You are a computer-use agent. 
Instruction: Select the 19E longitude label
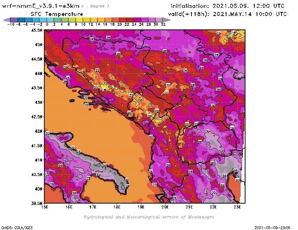click(x=141, y=207)
